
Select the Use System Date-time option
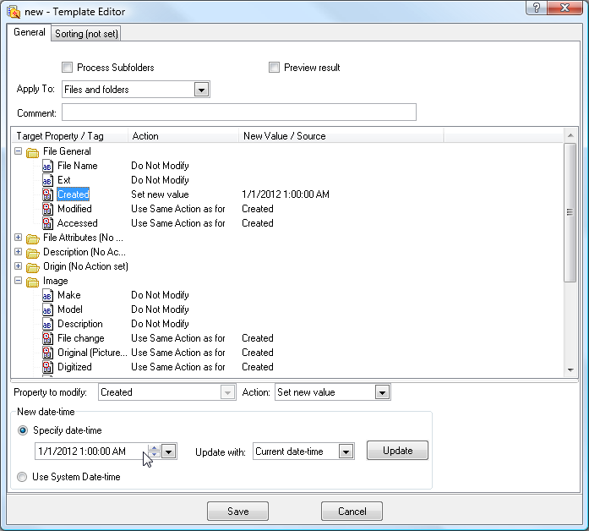22,477
